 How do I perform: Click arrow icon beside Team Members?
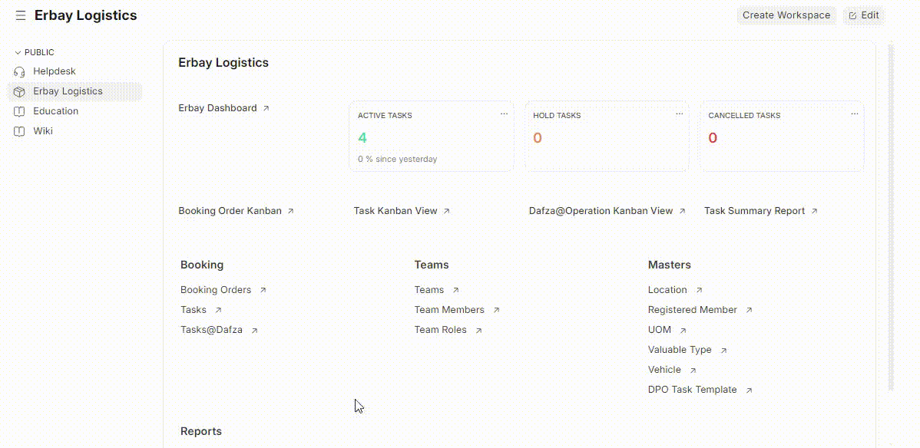[496, 310]
